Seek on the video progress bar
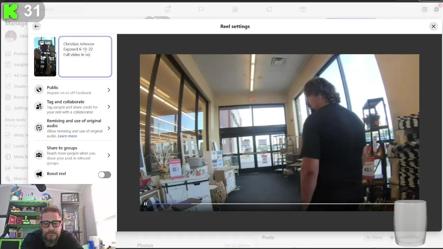The height and width of the screenshot is (249, 443). pos(273,203)
